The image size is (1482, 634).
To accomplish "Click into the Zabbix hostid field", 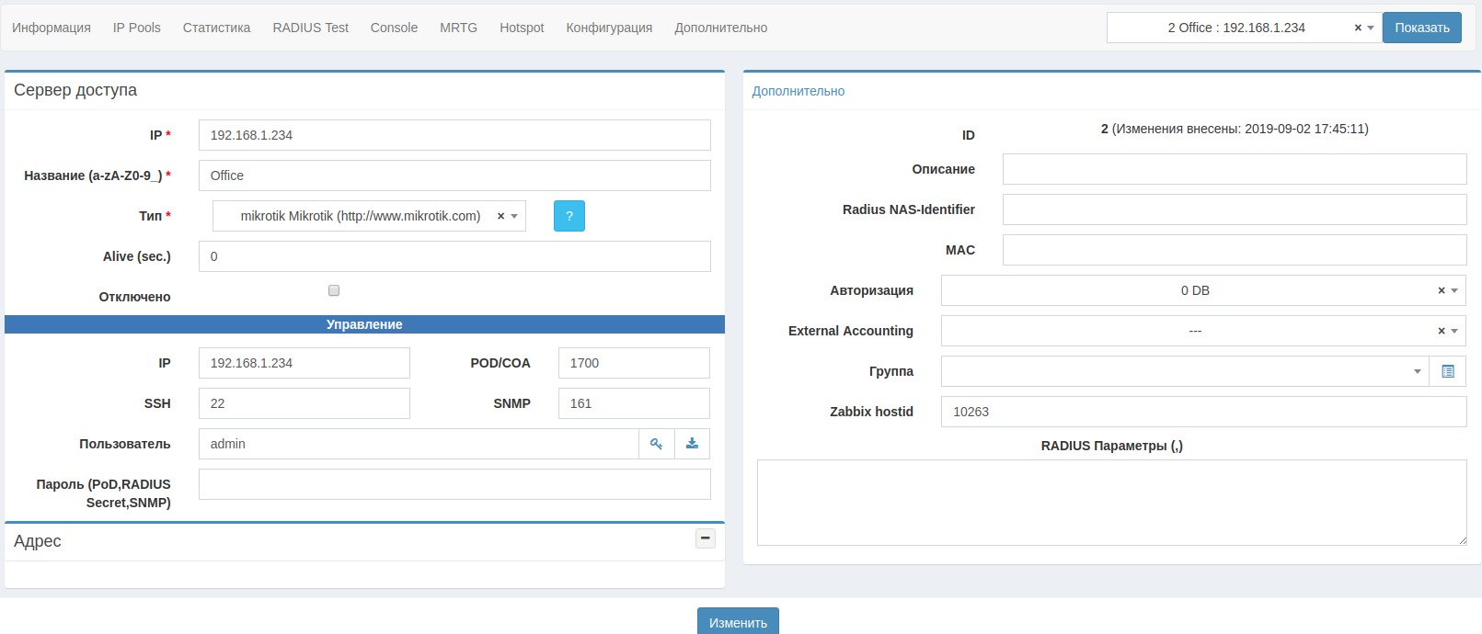I will click(1202, 412).
